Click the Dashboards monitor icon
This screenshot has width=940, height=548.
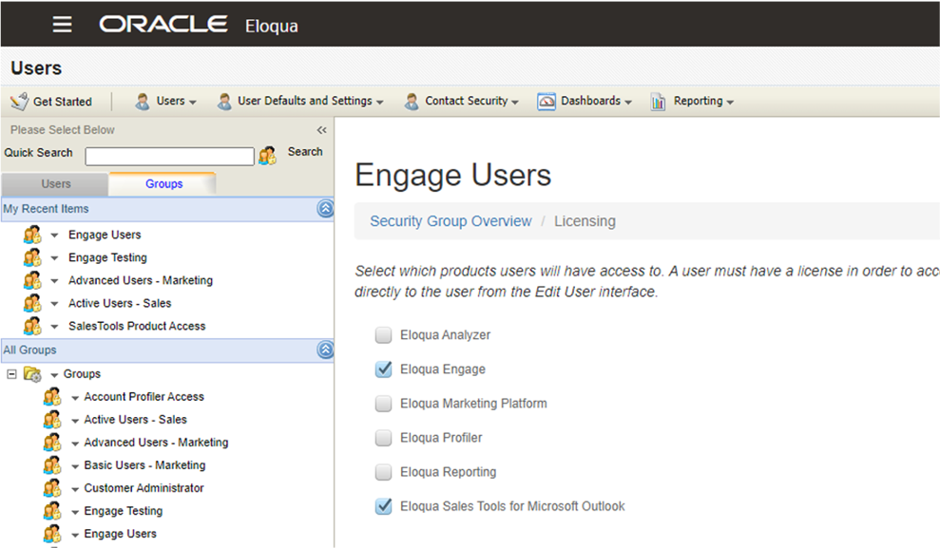[x=547, y=102]
